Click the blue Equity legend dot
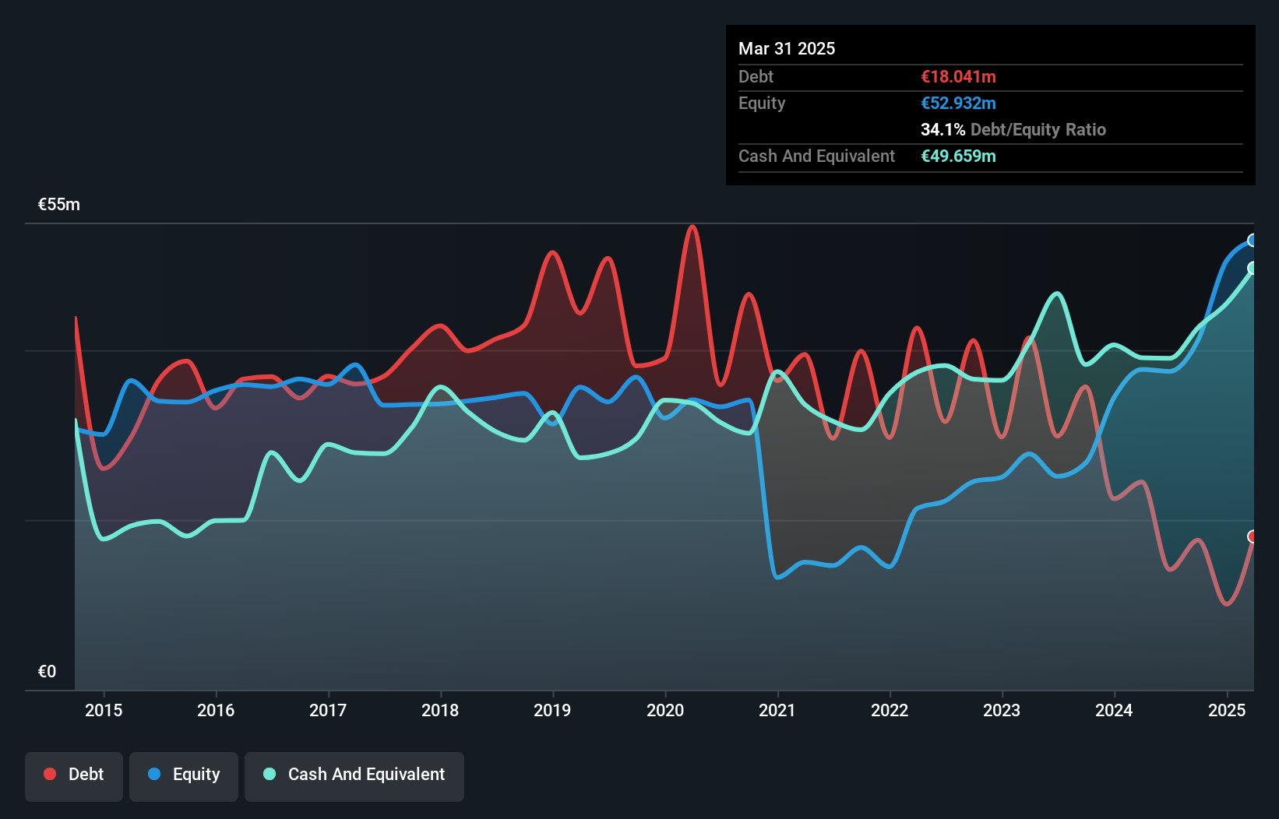 pyautogui.click(x=154, y=774)
